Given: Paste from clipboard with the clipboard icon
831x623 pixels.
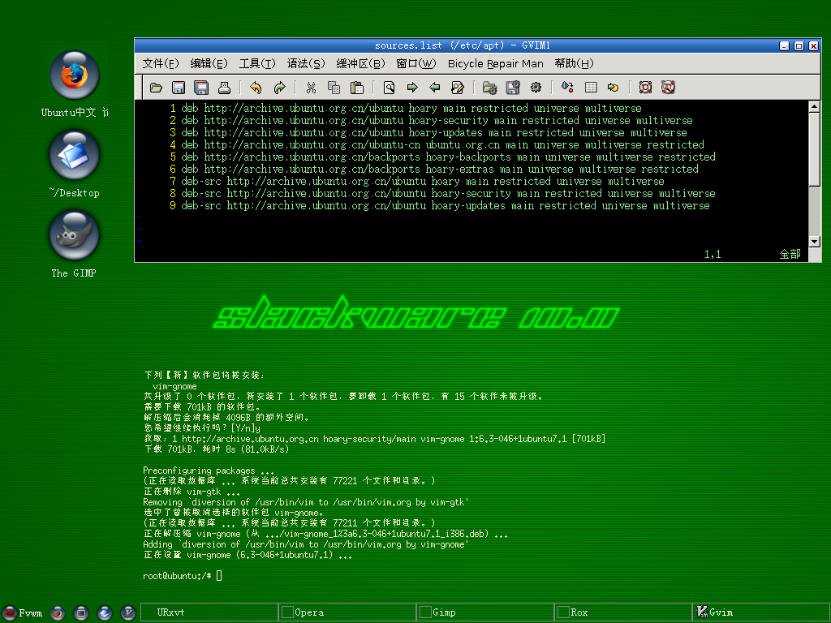Looking at the screenshot, I should (357, 88).
